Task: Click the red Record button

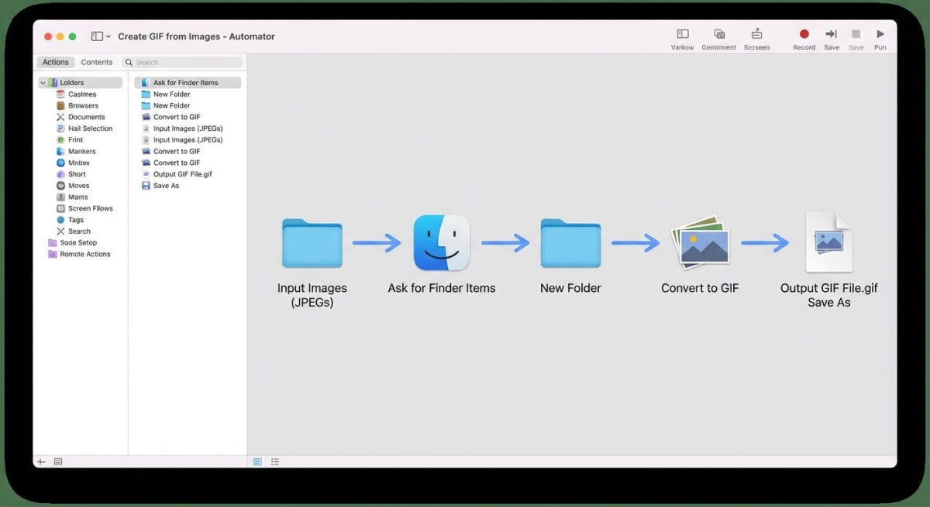Action: pyautogui.click(x=804, y=34)
